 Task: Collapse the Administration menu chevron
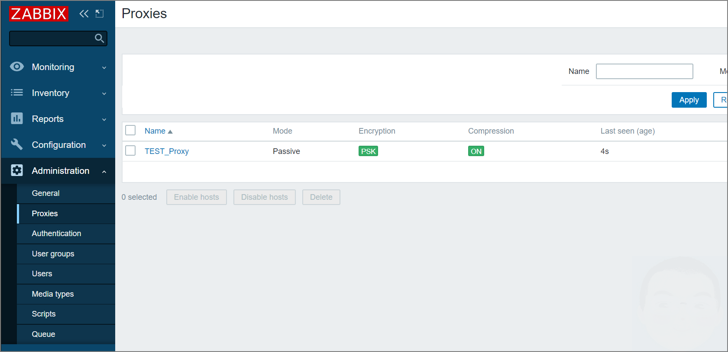[x=104, y=172]
